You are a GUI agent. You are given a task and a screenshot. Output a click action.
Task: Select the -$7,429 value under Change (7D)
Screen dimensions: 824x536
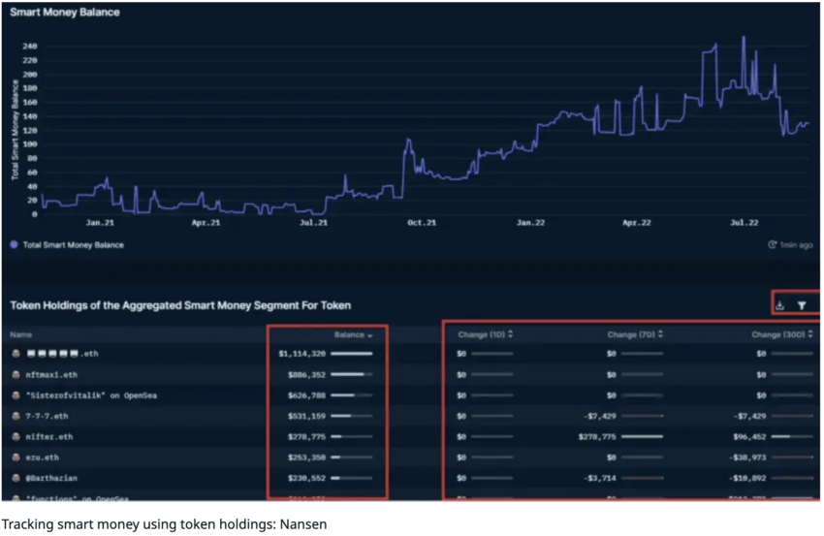(x=600, y=416)
